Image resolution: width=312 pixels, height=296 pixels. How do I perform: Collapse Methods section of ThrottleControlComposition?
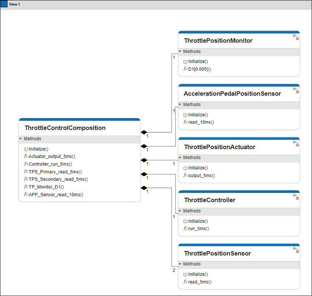(21, 139)
